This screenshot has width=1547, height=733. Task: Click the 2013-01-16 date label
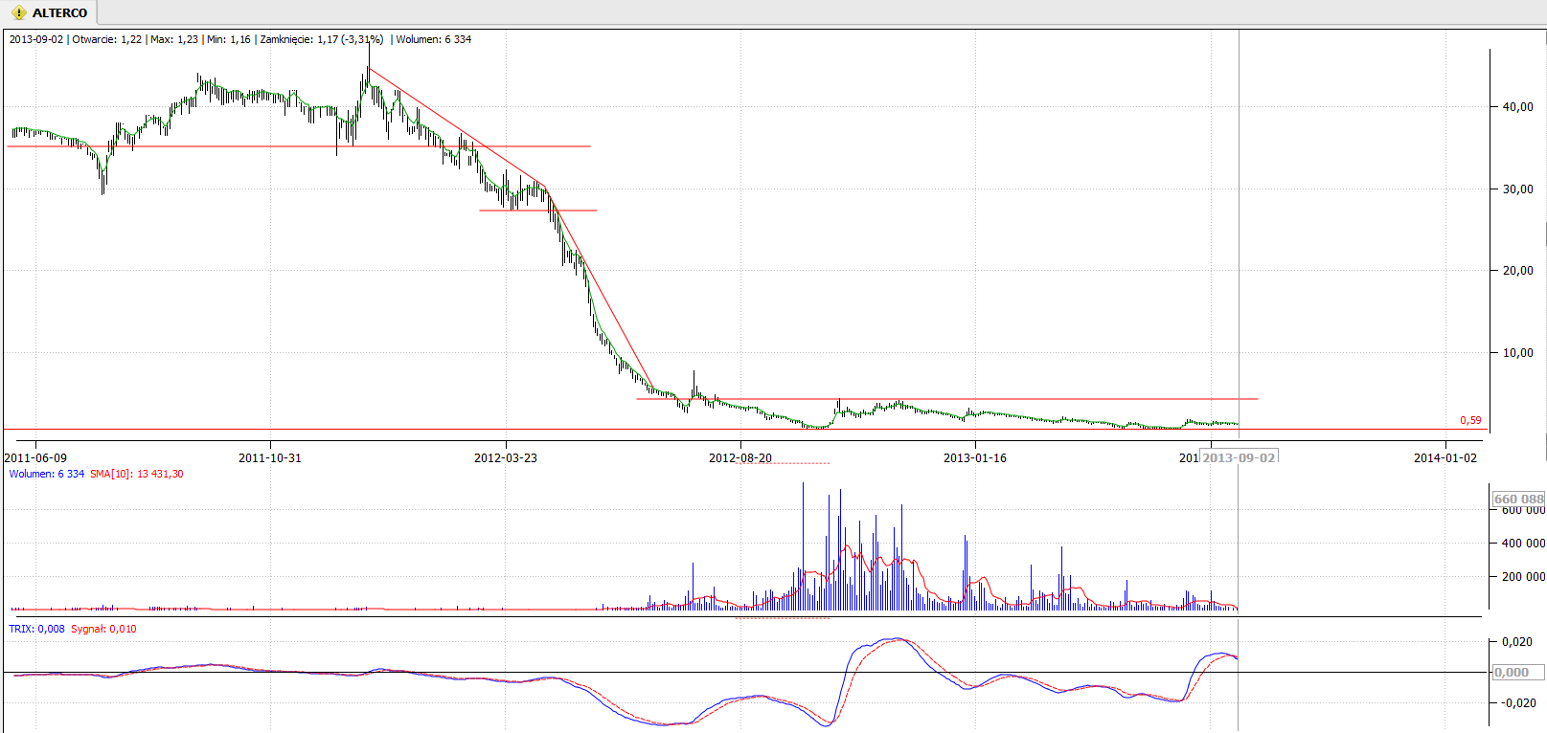[x=975, y=458]
